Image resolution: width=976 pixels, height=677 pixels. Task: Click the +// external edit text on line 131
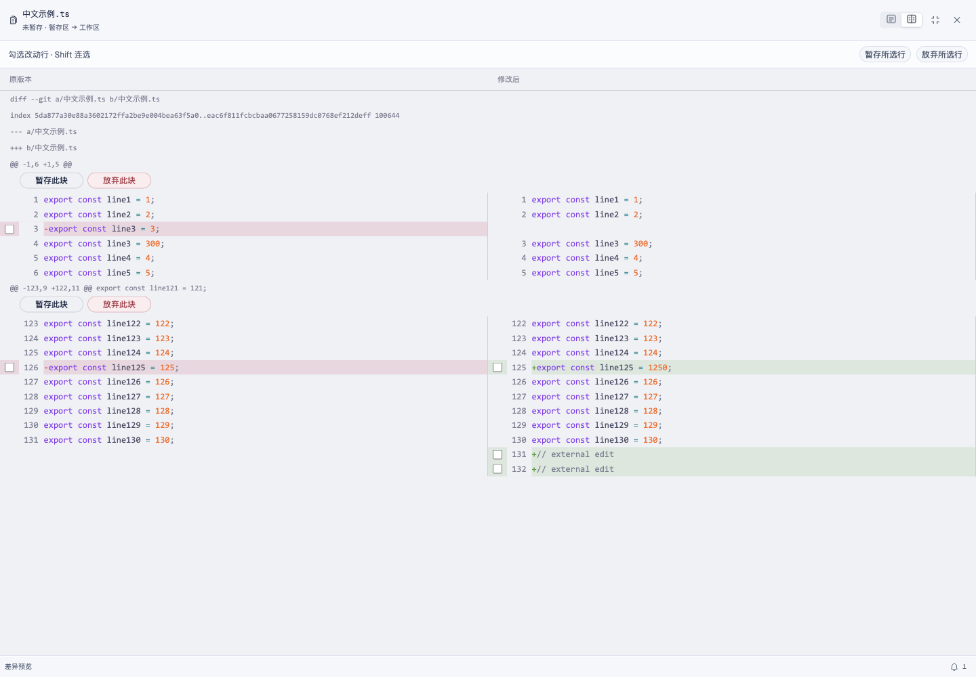tap(573, 455)
